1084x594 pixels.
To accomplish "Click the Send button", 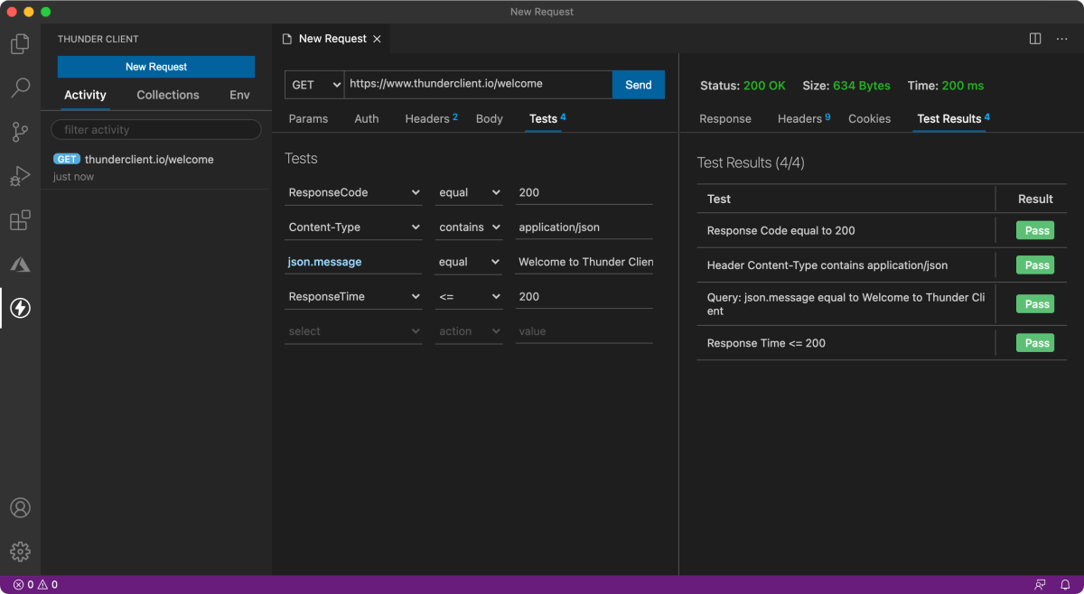I will [639, 85].
